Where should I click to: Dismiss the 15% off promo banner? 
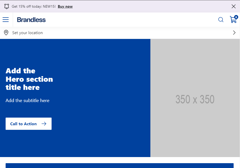pyautogui.click(x=234, y=6)
